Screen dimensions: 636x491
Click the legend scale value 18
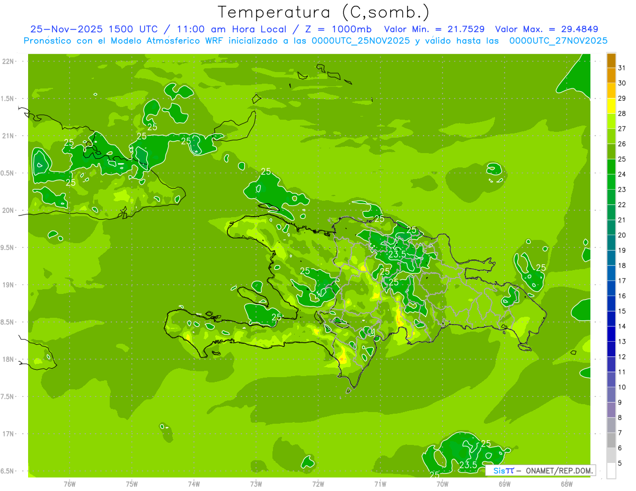tap(622, 266)
